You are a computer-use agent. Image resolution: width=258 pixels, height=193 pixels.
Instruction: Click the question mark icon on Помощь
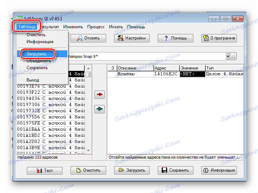click(x=166, y=38)
